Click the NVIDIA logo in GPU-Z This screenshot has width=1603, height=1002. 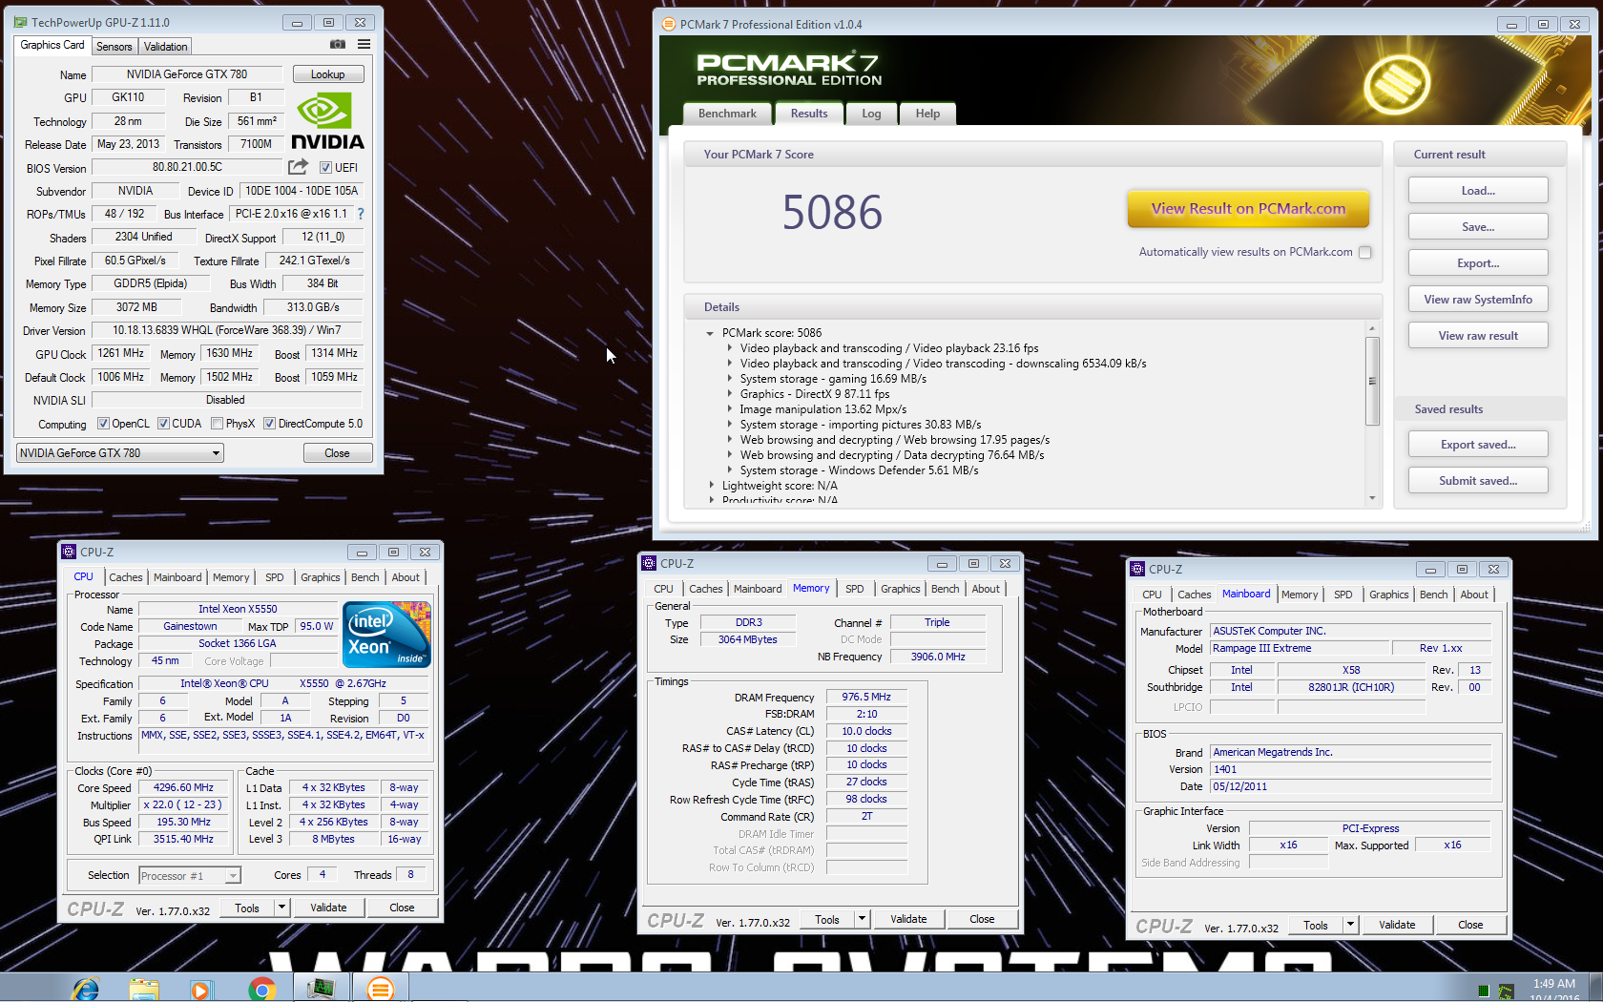click(327, 121)
